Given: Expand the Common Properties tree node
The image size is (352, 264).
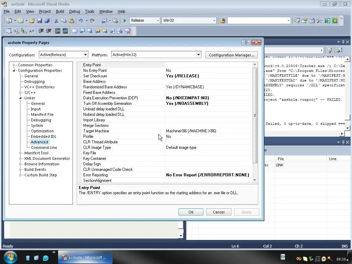Looking at the screenshot, I should (x=14, y=65).
